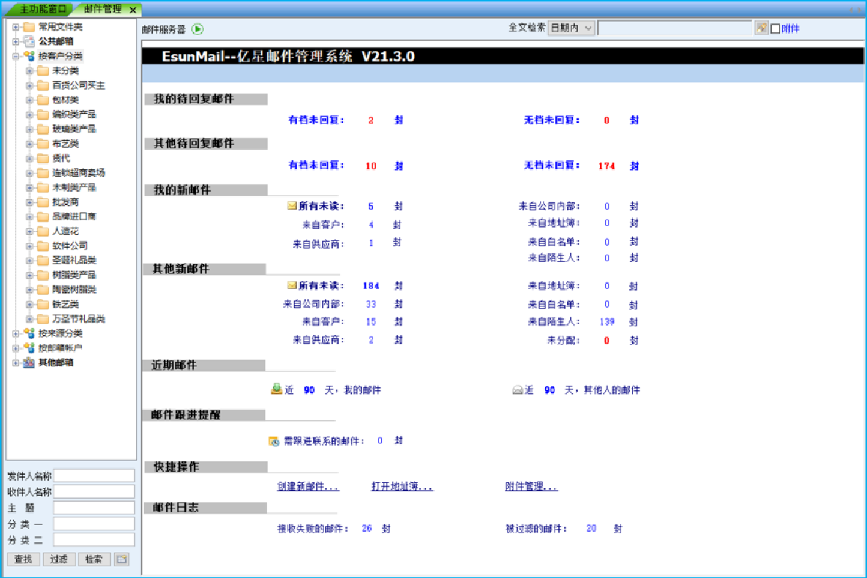The image size is (867, 578).
Task: Click the 检索 button
Action: [x=94, y=559]
